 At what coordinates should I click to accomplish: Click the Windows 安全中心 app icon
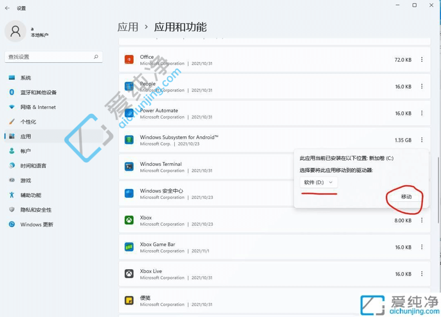pos(129,193)
